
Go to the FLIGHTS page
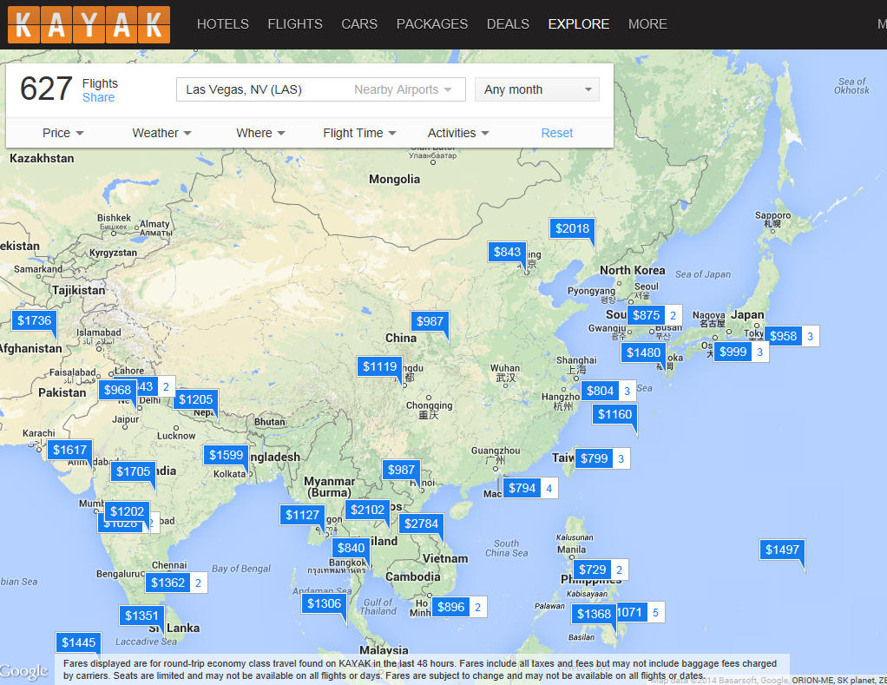tap(295, 24)
